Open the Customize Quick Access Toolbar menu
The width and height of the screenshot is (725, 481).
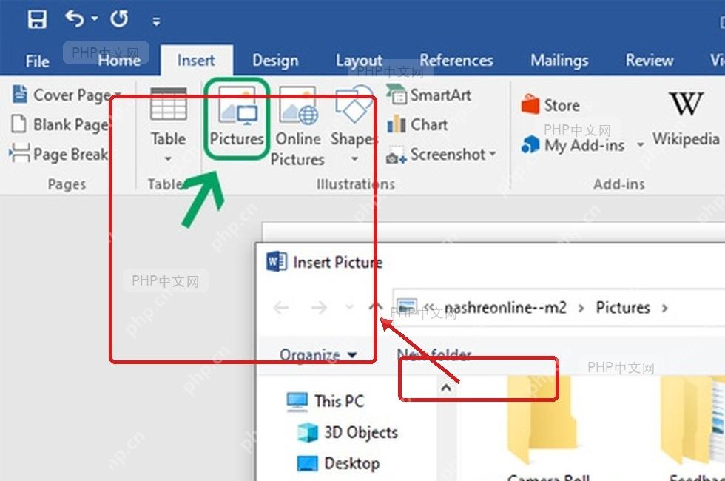(x=156, y=21)
